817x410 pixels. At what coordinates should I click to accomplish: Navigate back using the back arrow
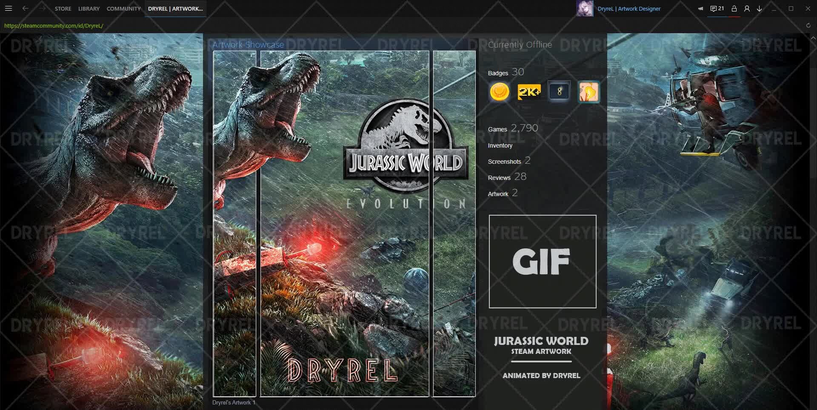pos(25,8)
